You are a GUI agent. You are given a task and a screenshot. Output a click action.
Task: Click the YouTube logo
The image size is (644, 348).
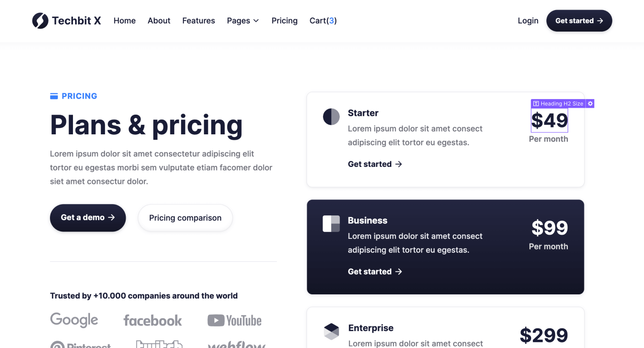coord(234,320)
